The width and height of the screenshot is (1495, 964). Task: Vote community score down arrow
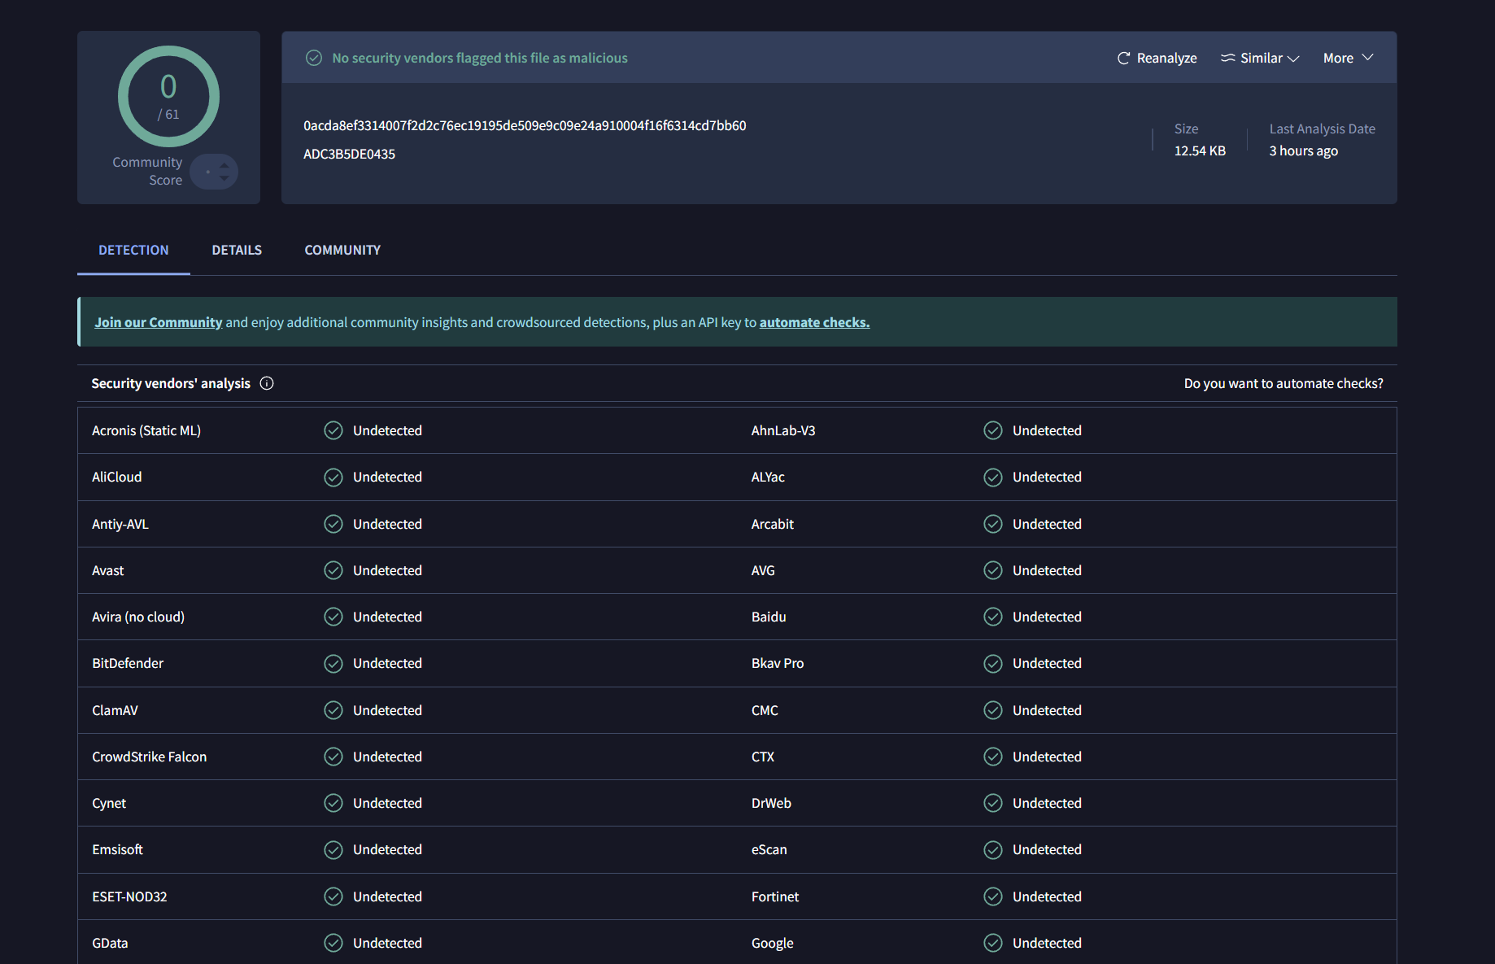[224, 178]
